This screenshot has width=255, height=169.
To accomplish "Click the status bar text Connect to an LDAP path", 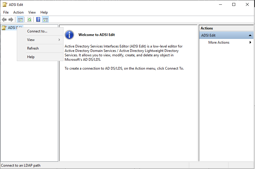I will (21, 165).
